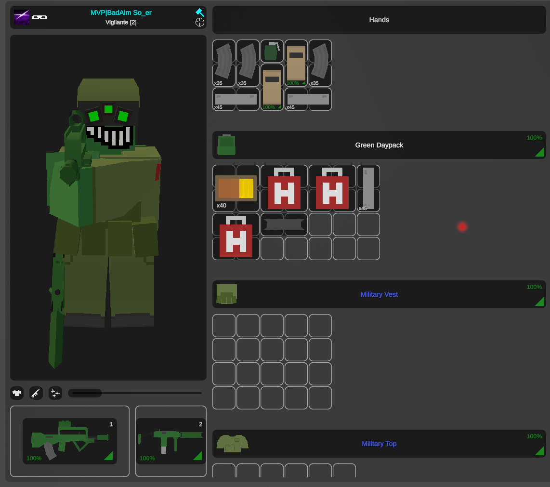550x487 pixels.
Task: Click the Military Top shirt icon
Action: click(232, 444)
